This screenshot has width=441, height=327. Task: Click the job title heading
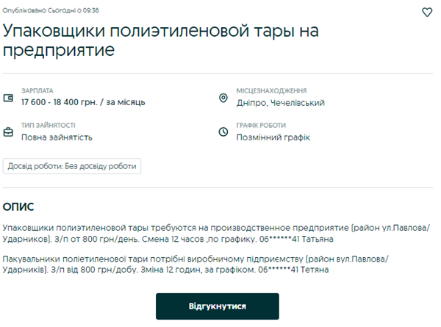click(165, 40)
